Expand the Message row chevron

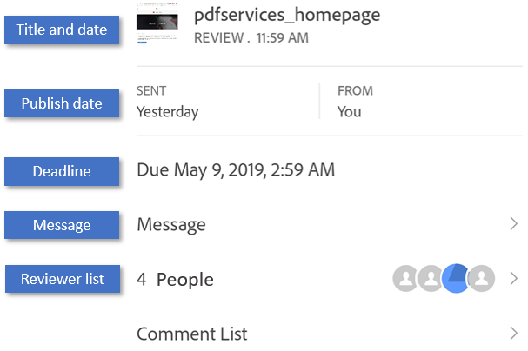513,224
